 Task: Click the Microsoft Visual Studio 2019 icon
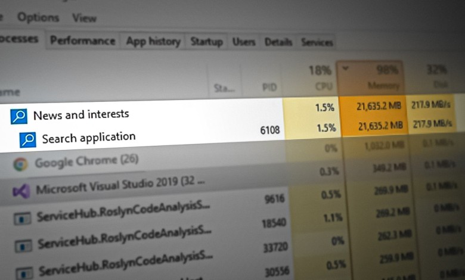(21, 191)
